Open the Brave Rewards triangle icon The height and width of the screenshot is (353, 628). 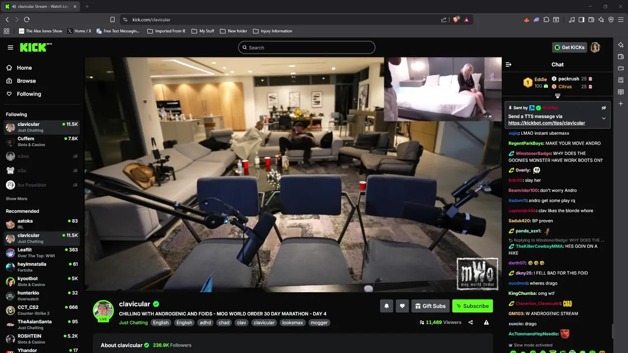click(x=466, y=20)
